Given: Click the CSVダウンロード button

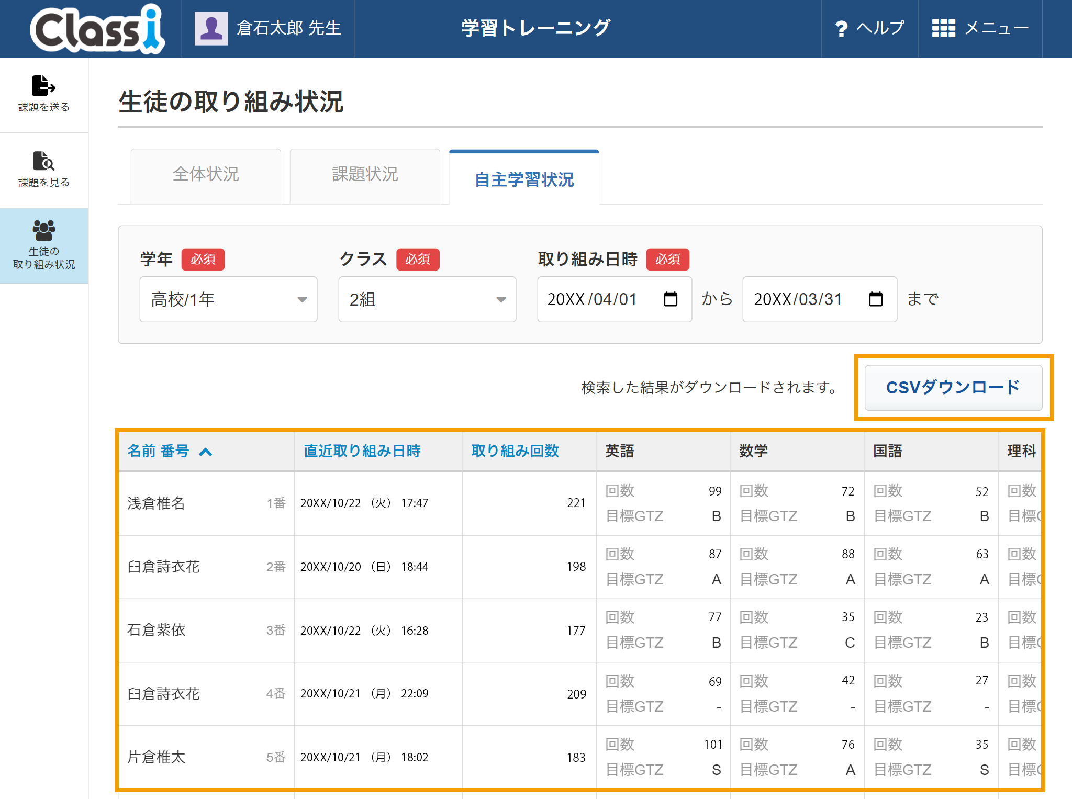Looking at the screenshot, I should tap(953, 388).
